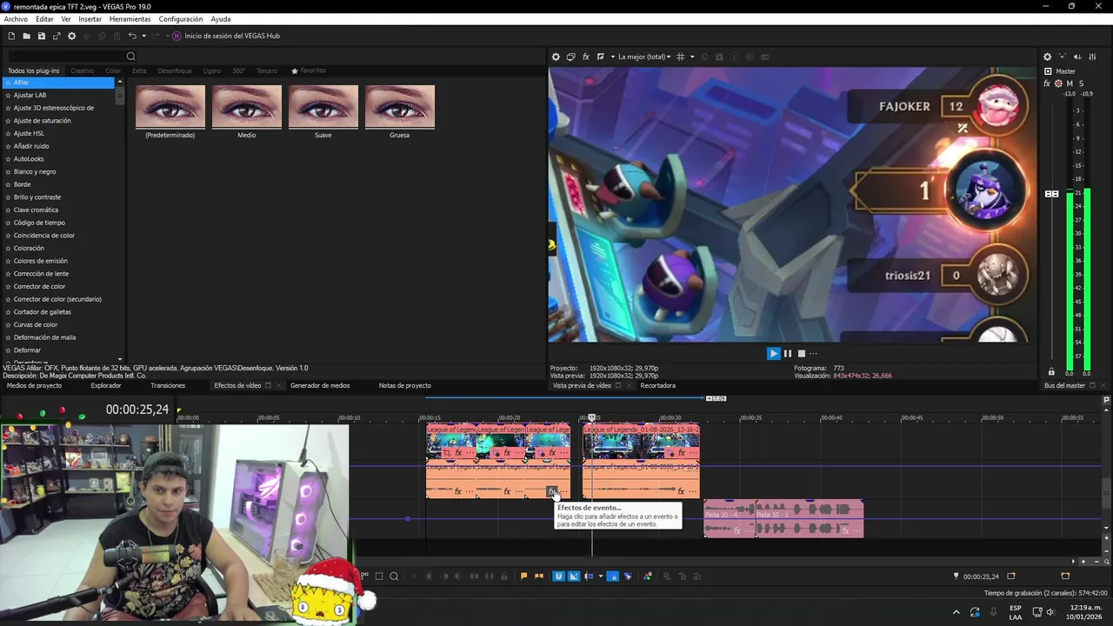Select the Pista 10 - 4 audio clip
This screenshot has height=626, width=1113.
tap(730, 518)
